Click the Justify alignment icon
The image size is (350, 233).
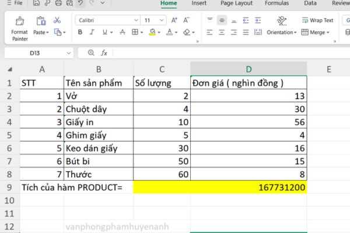pos(246,33)
